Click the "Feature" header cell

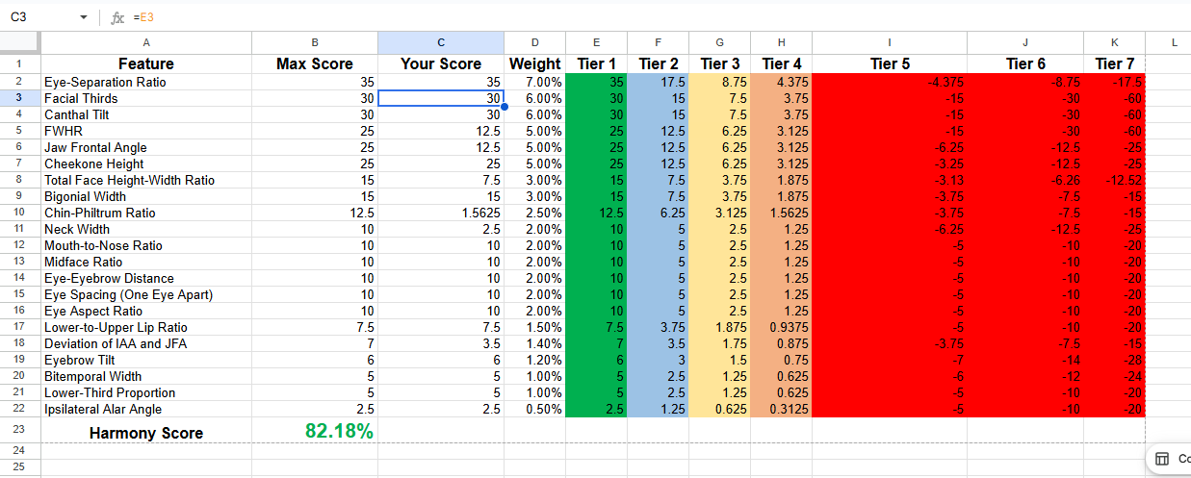(x=146, y=63)
